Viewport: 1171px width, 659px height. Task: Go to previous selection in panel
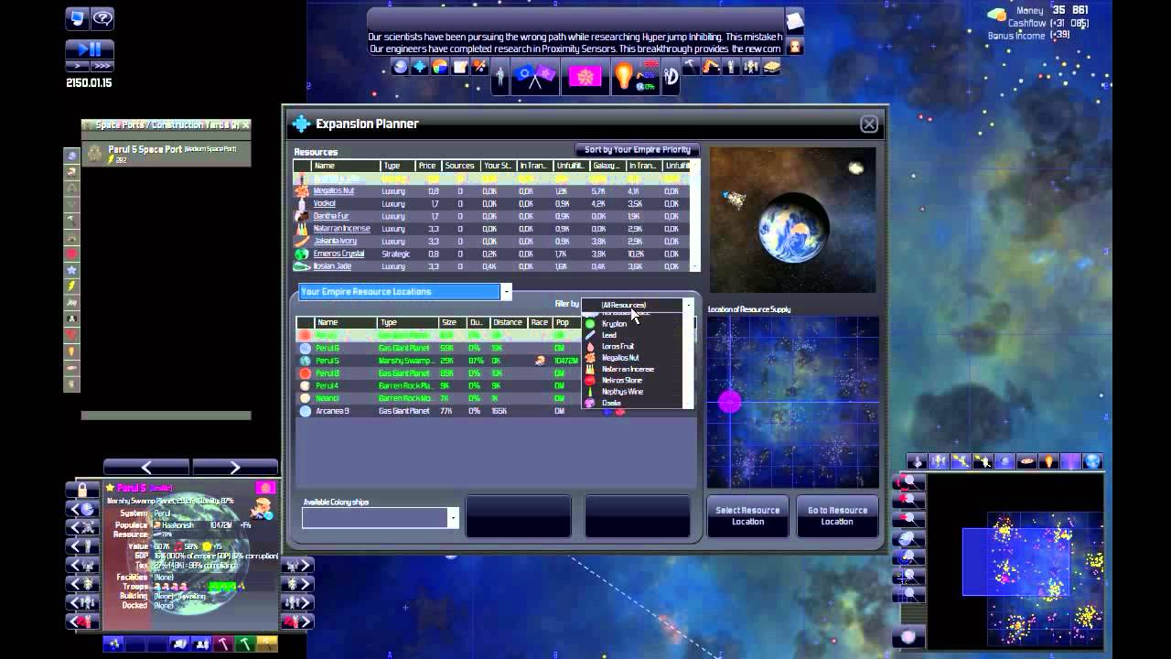coord(146,468)
